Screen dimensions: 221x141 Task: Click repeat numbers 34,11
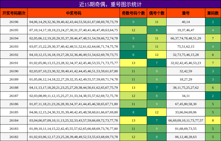(186, 96)
